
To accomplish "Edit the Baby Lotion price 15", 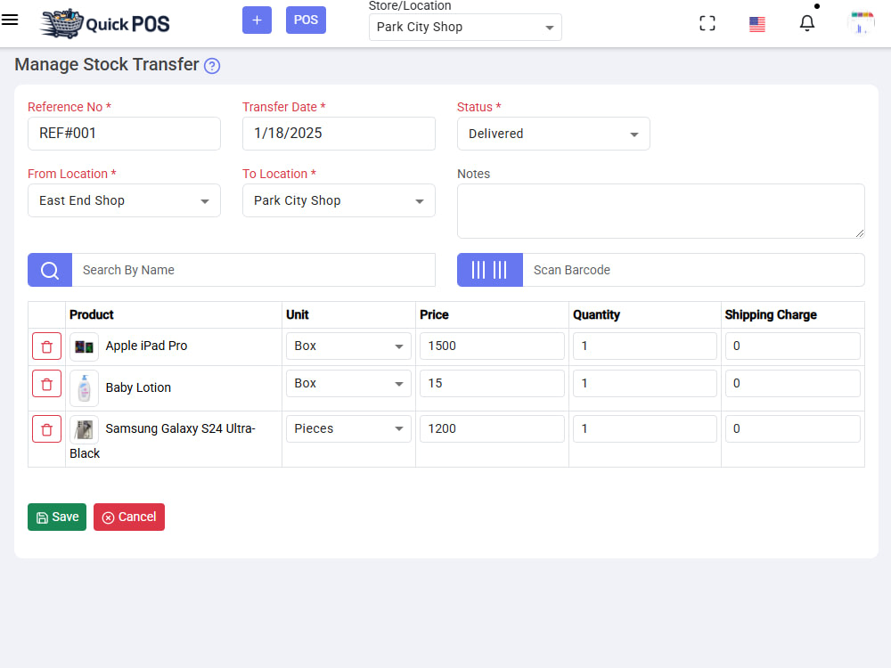I will pos(492,383).
